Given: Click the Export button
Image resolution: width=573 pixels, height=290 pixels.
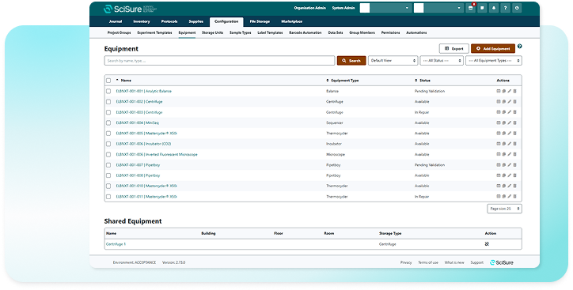Looking at the screenshot, I should pos(453,48).
